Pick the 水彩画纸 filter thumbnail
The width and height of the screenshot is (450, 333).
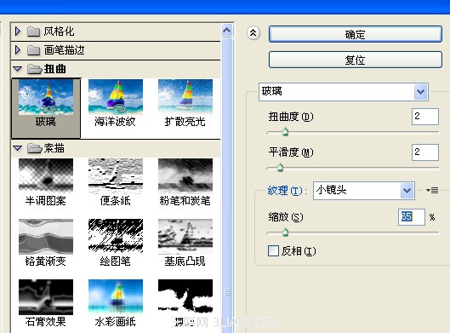116,297
